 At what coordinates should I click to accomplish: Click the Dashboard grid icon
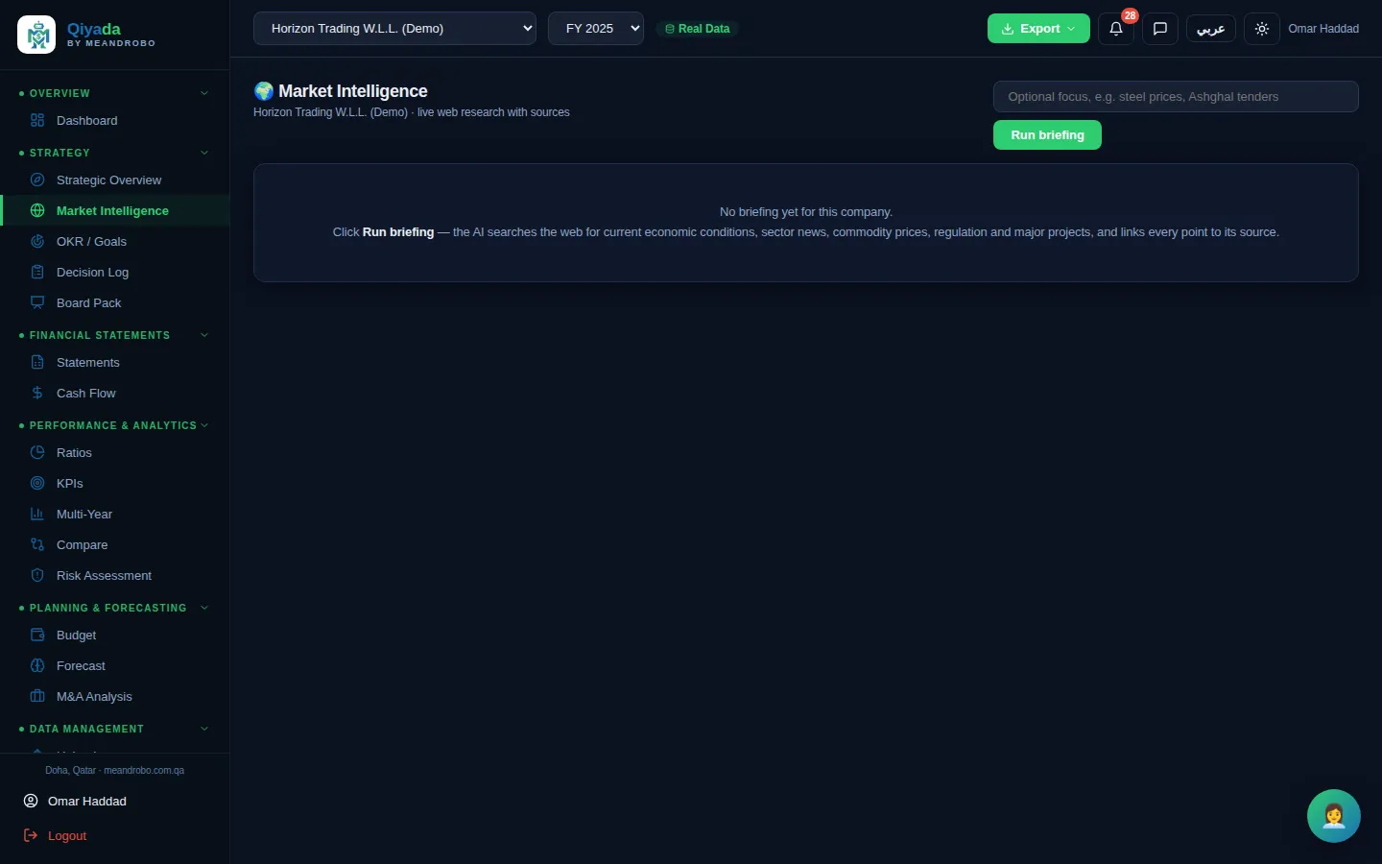37,120
